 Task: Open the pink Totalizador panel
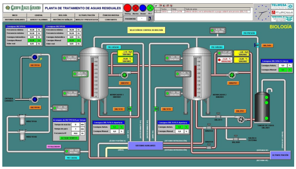pos(54,146)
